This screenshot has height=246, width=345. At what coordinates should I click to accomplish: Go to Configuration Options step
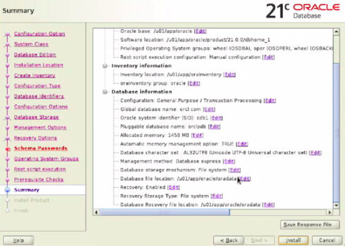coord(41,106)
